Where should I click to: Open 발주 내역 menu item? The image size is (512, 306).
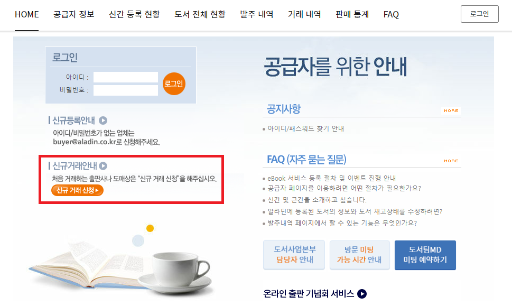(x=257, y=14)
